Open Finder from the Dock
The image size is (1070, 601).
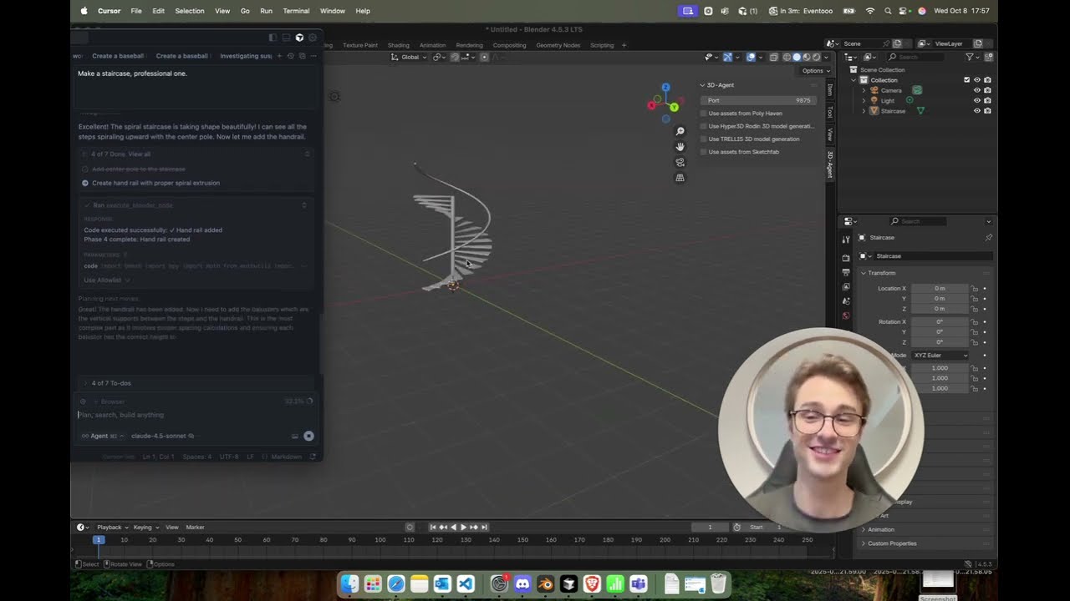point(349,584)
